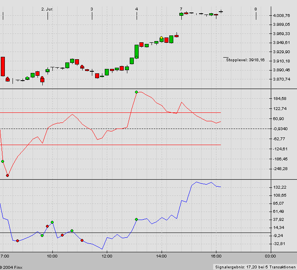Screen dimensions: 297x270
Task: Click the Stopplevel 3918,16 label
Action: (x=245, y=60)
